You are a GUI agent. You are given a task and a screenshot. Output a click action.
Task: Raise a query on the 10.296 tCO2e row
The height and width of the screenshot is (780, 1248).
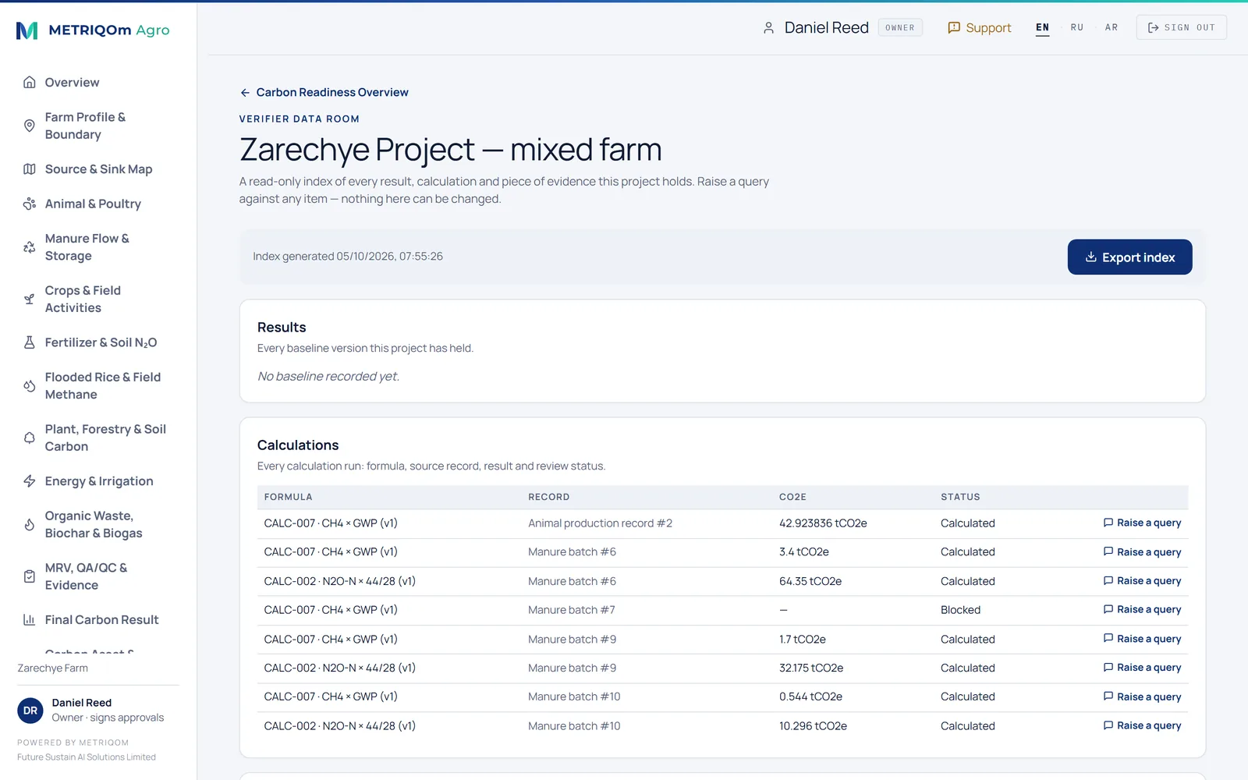[1142, 726]
